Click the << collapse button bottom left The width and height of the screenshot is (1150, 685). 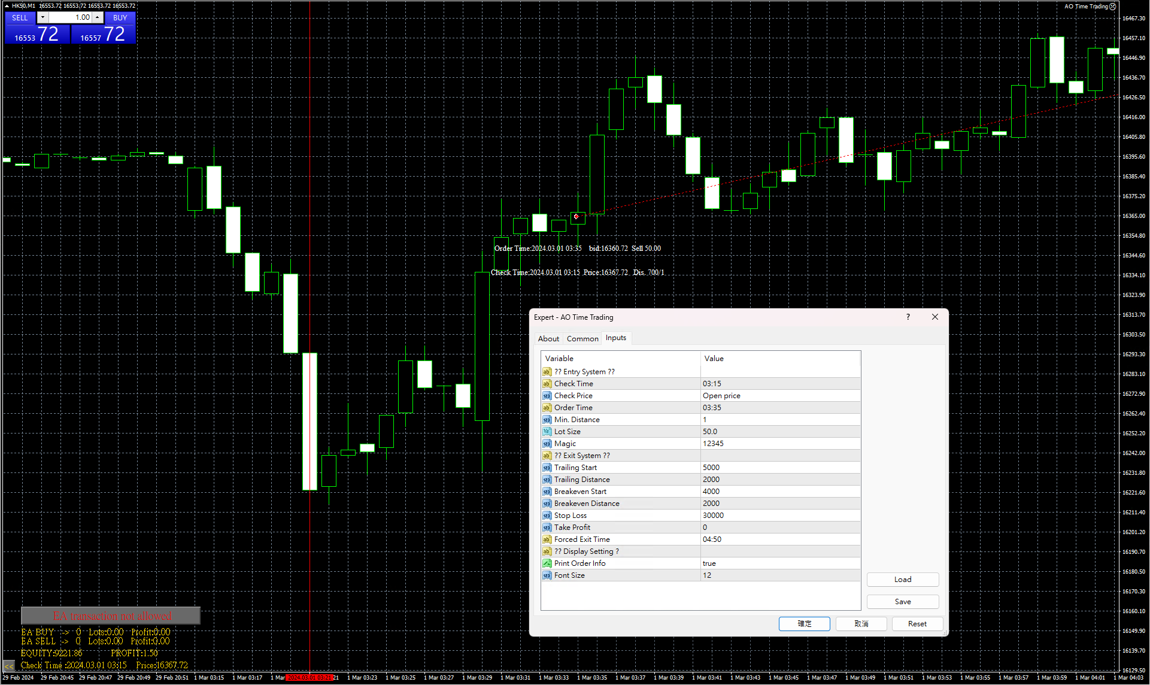[8, 666]
